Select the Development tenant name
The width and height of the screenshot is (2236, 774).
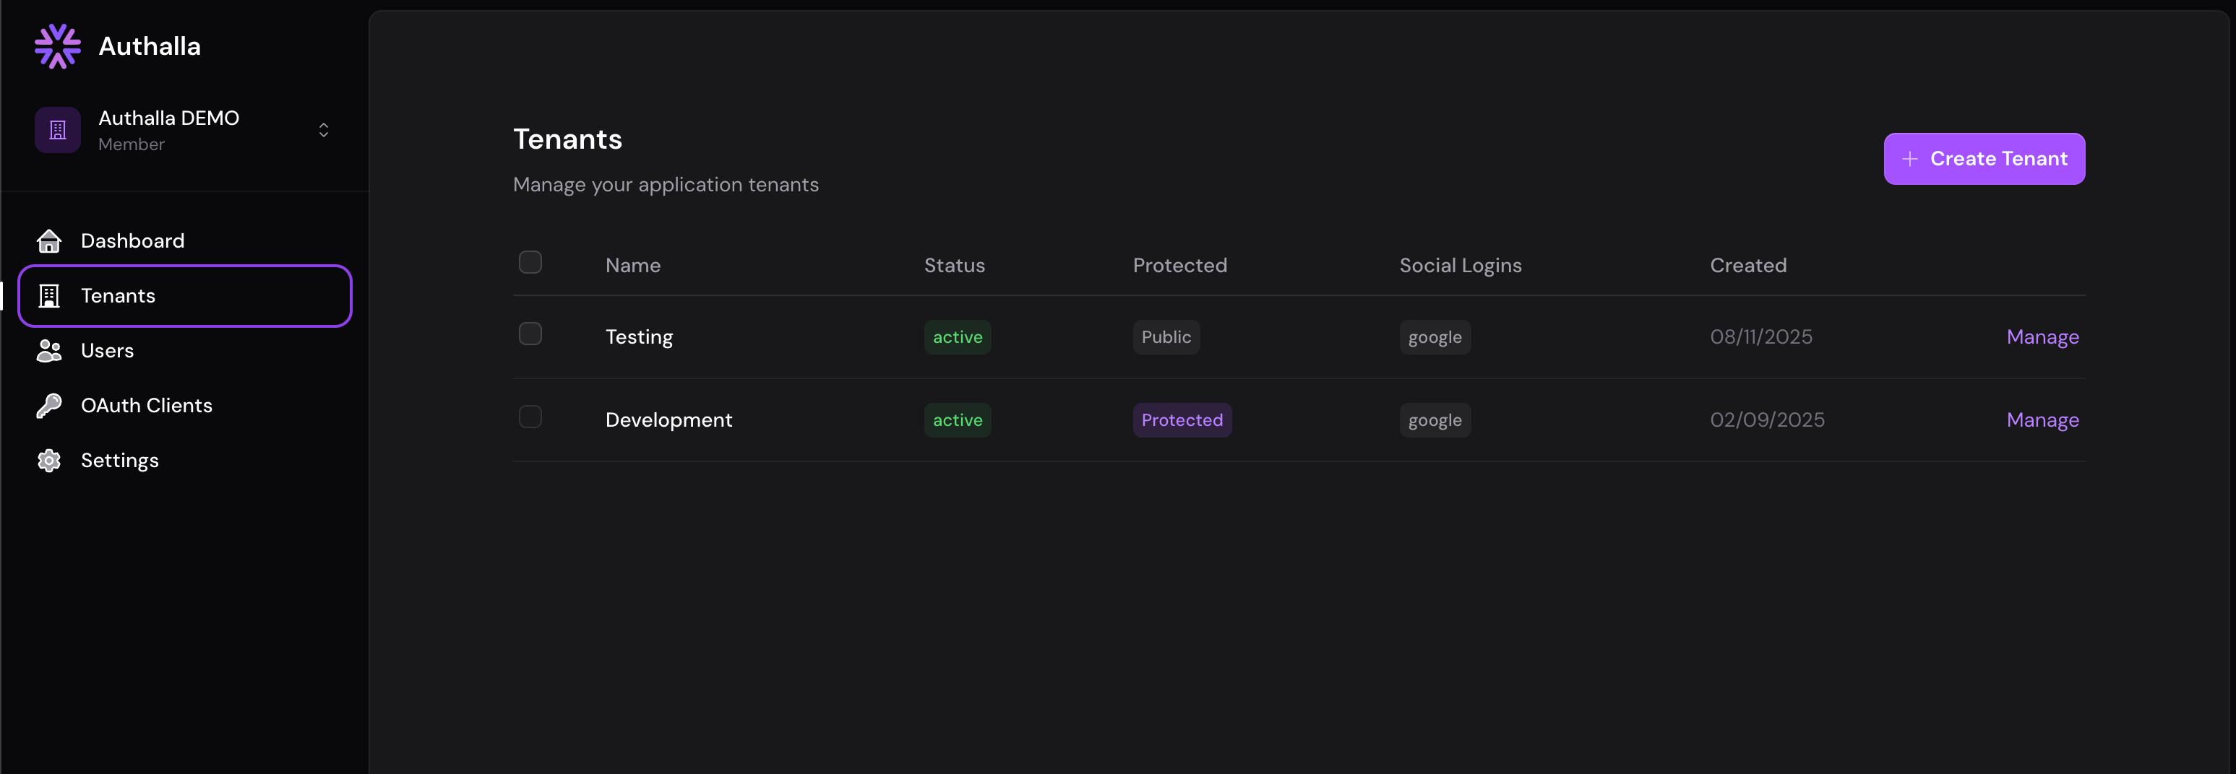[668, 419]
